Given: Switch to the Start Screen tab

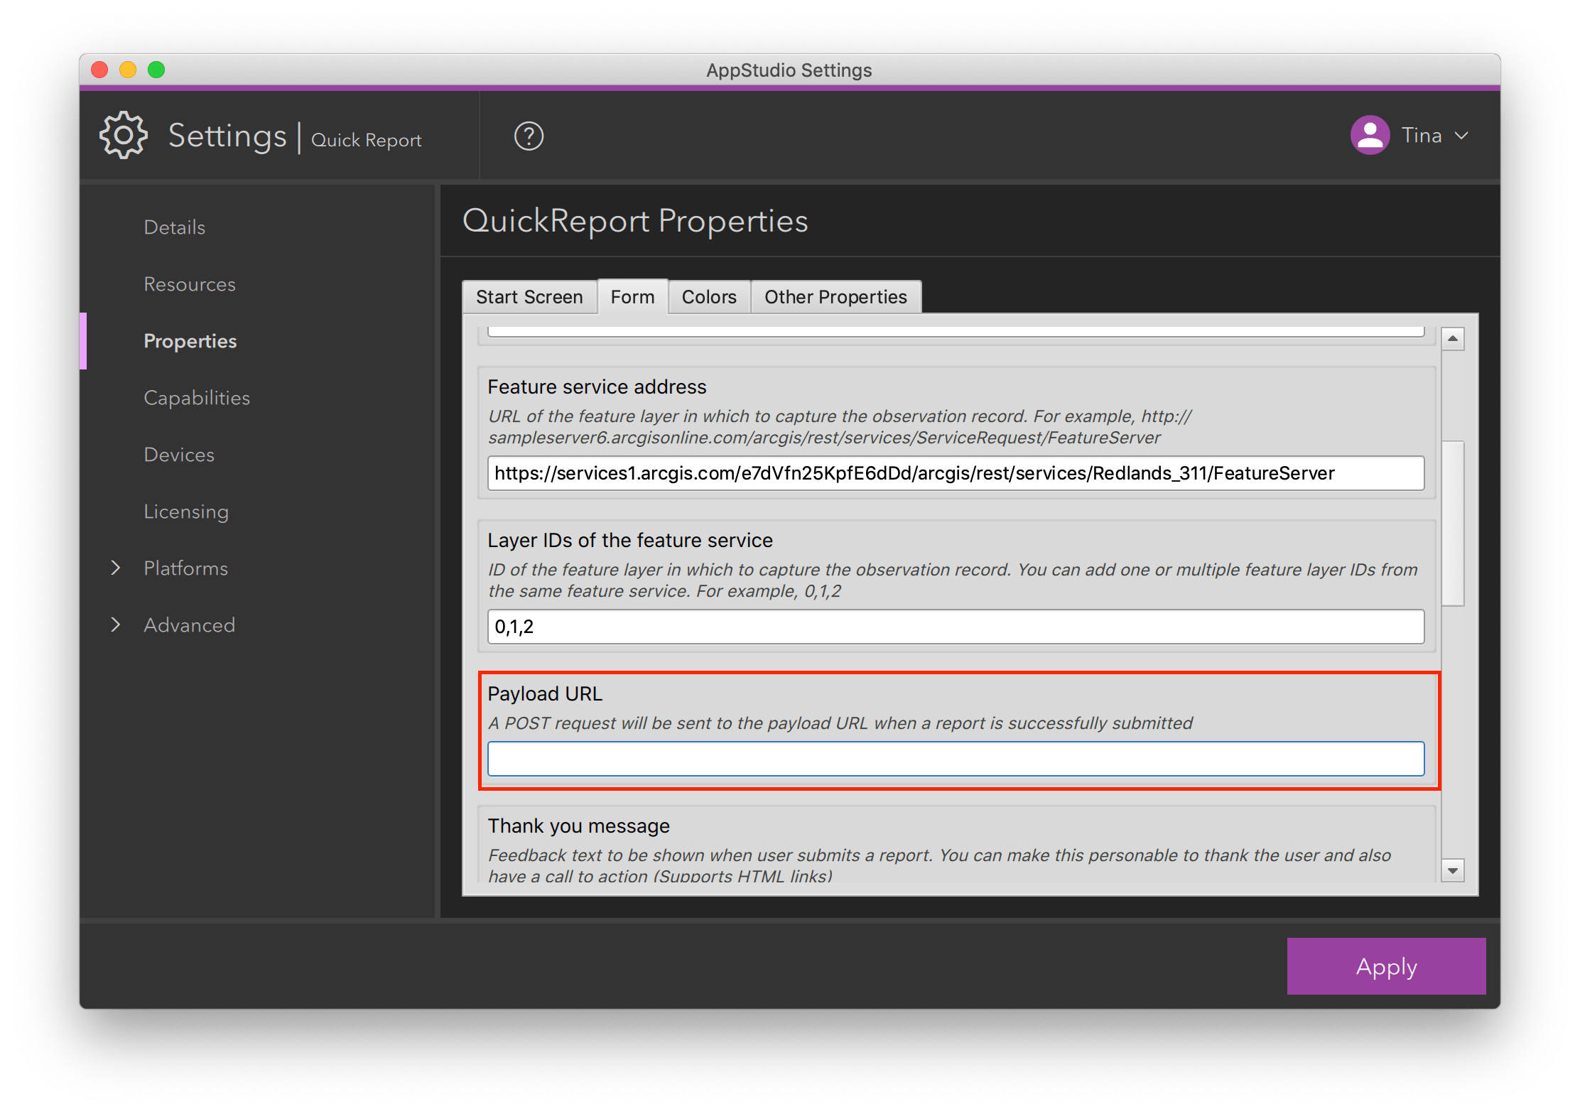Looking at the screenshot, I should 529,297.
